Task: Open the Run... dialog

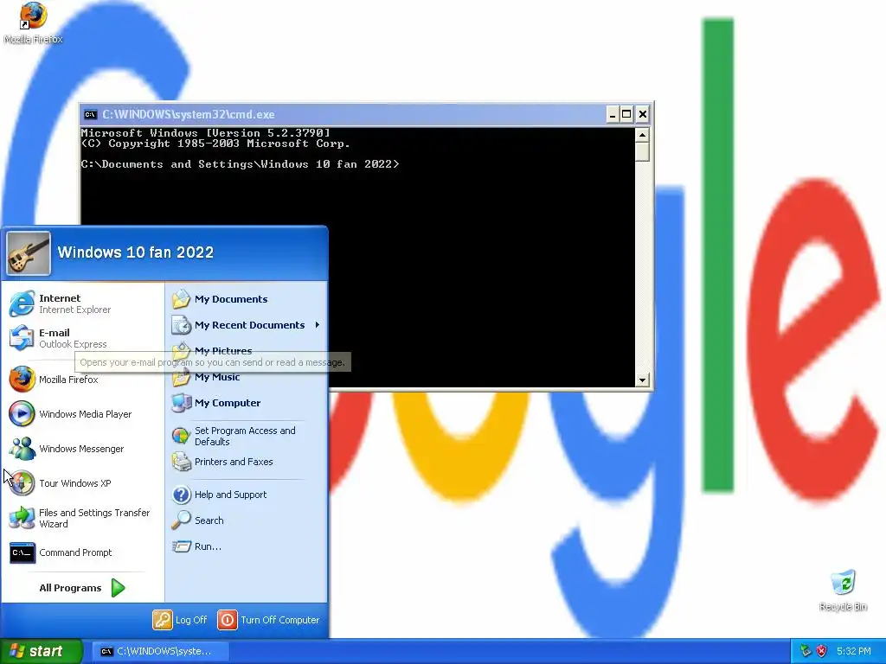Action: pyautogui.click(x=247, y=546)
